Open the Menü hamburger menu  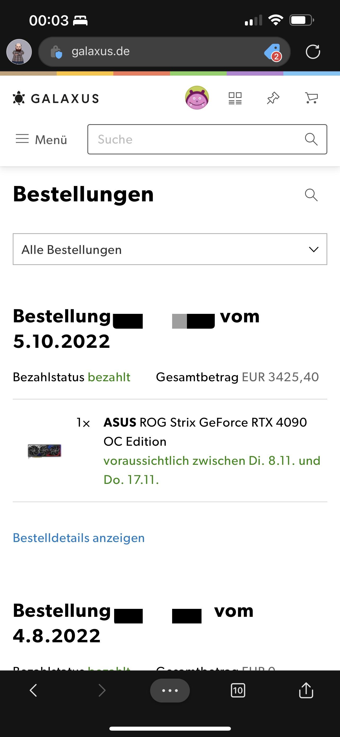[x=41, y=140]
